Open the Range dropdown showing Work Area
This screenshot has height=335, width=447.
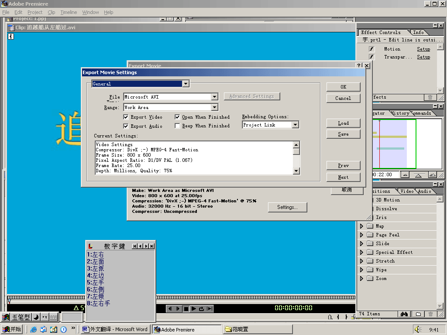[215, 107]
